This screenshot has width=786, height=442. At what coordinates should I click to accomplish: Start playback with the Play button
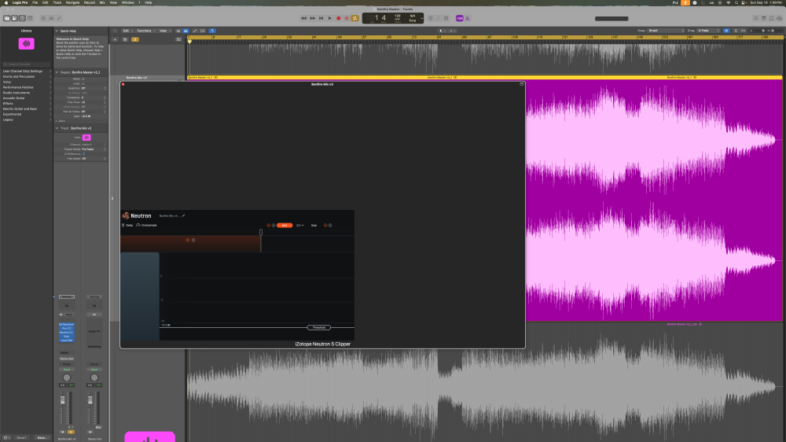[330, 19]
